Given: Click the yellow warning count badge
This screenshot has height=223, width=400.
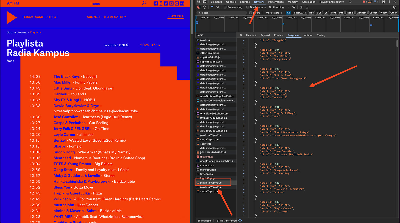Looking at the screenshot, I should pos(371,2).
